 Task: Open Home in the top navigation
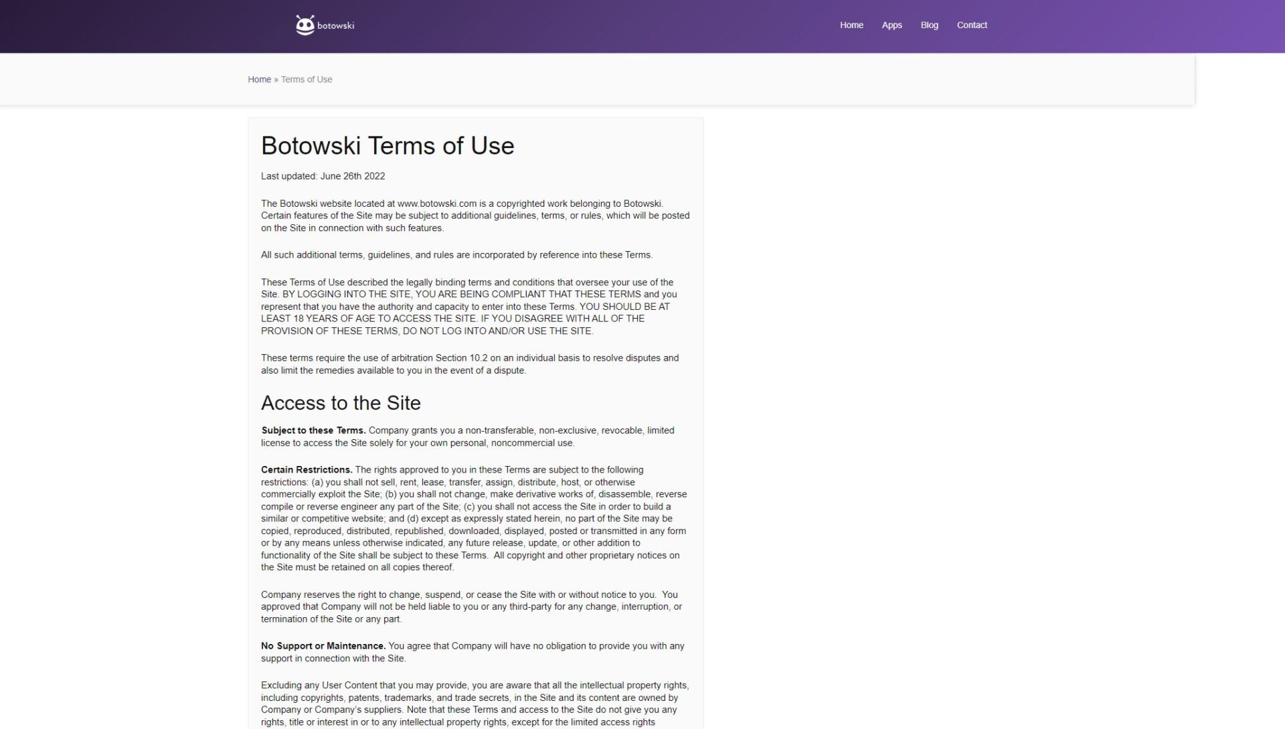[851, 25]
